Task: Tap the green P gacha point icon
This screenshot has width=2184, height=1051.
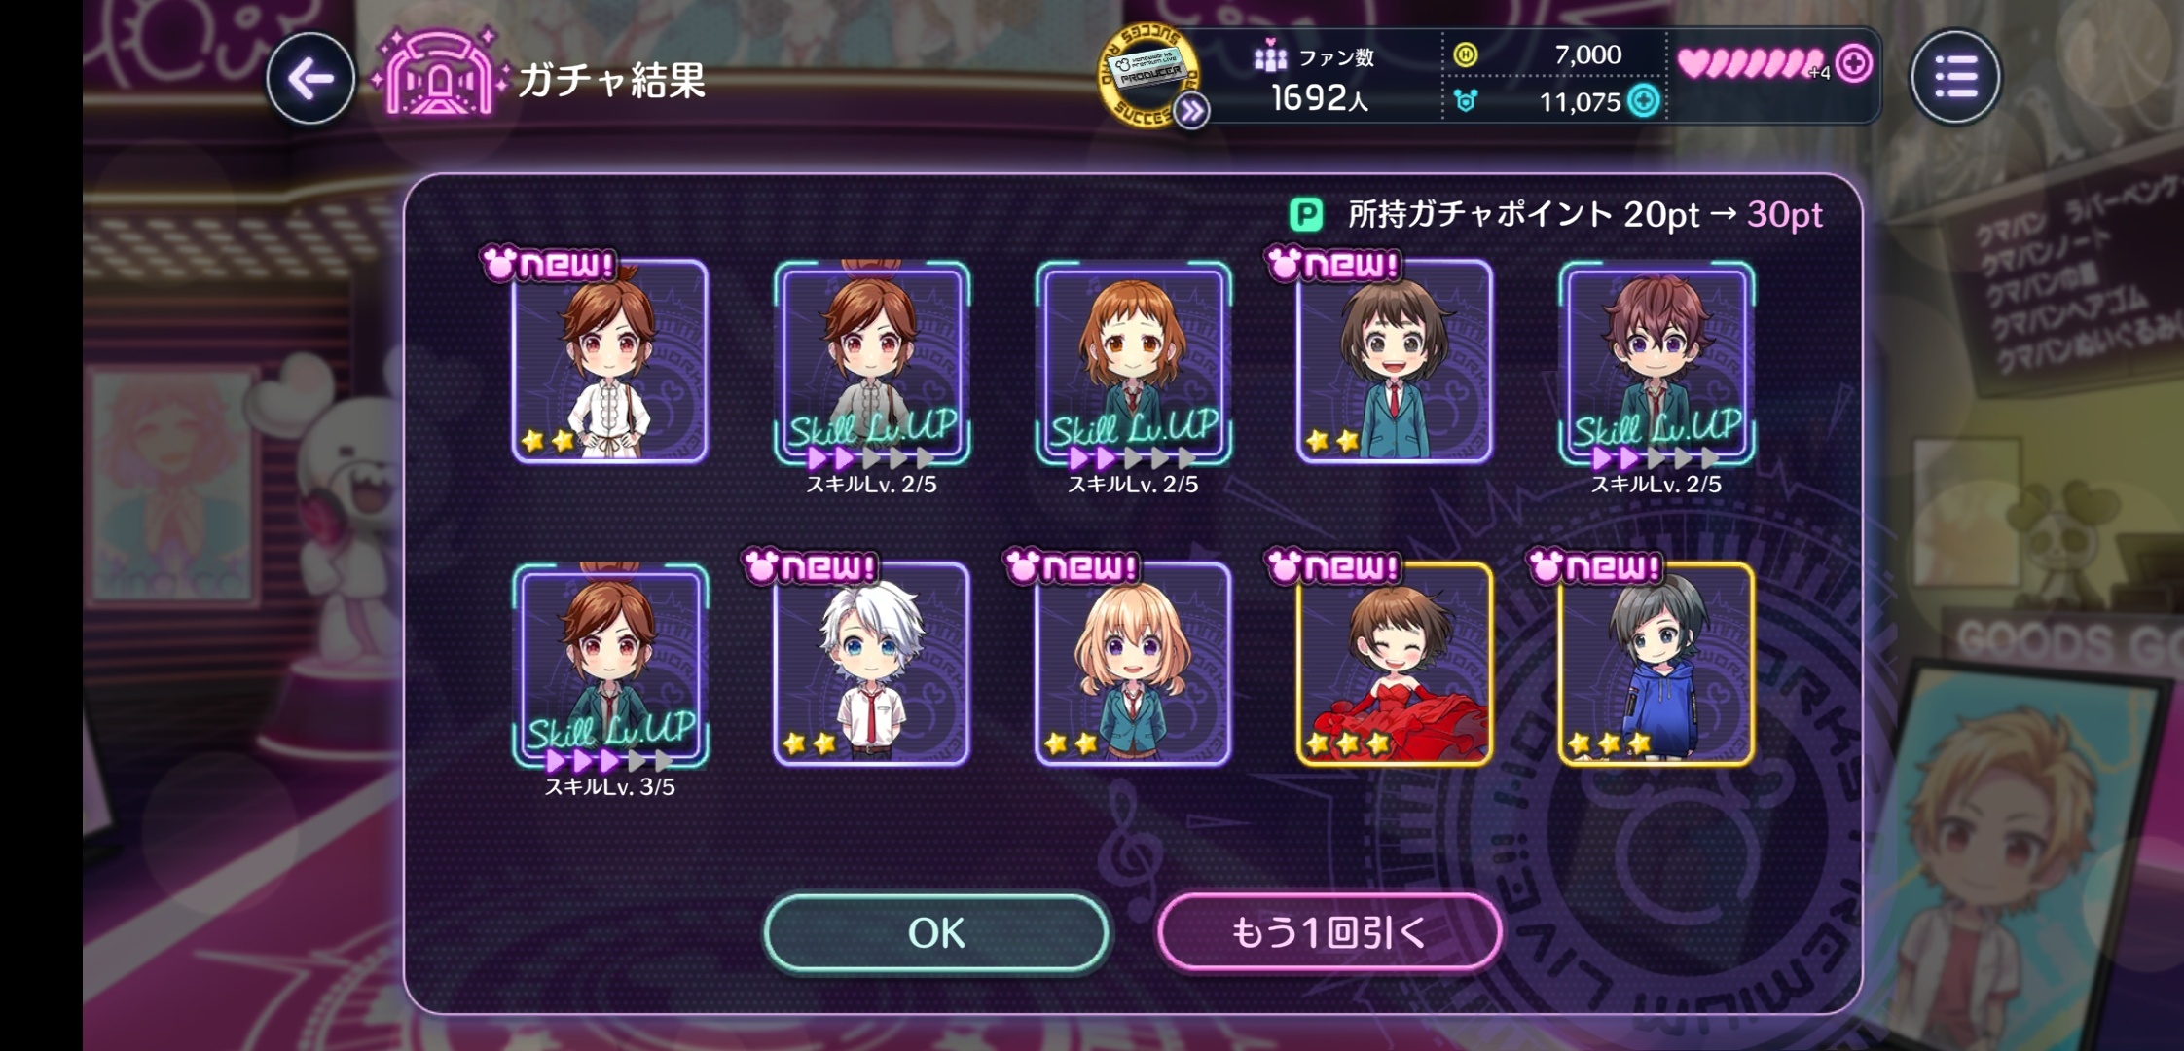Action: 1306,214
